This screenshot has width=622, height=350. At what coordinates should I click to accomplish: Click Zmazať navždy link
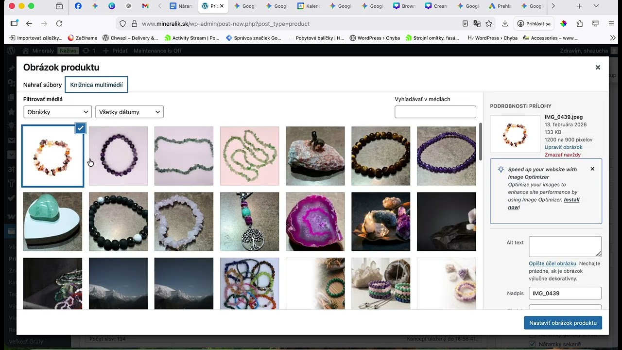[x=562, y=155]
